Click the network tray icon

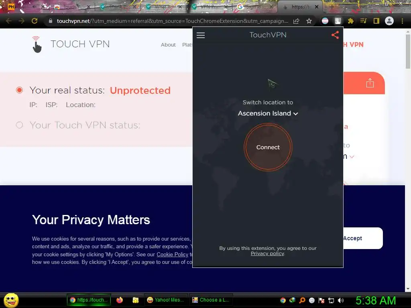331,300
